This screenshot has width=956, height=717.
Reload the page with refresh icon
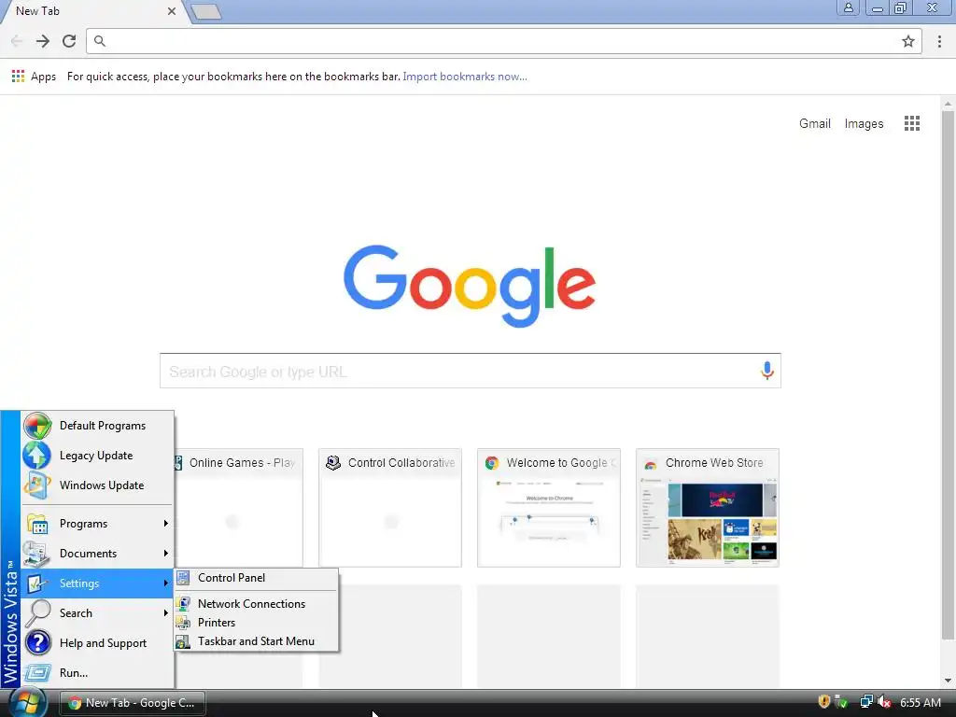click(69, 41)
